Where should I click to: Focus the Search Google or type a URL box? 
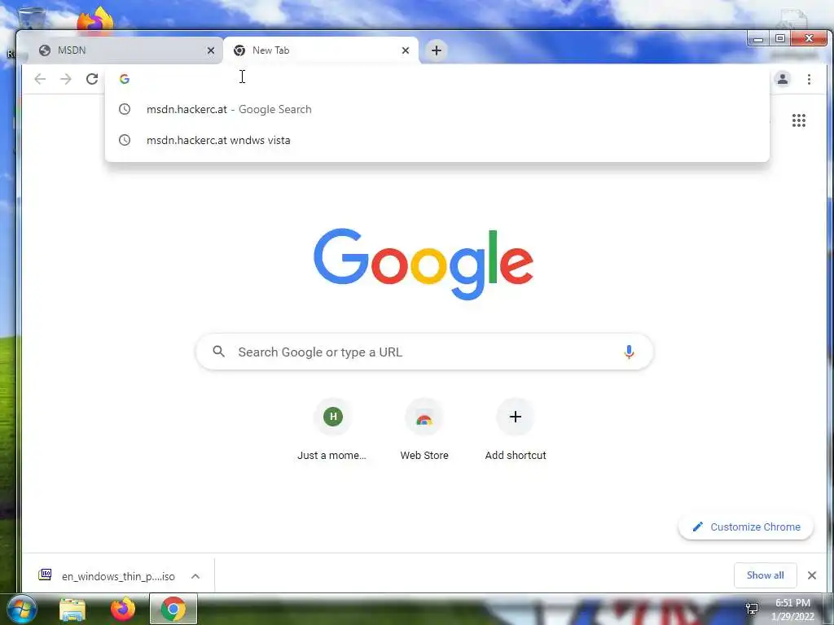point(424,352)
